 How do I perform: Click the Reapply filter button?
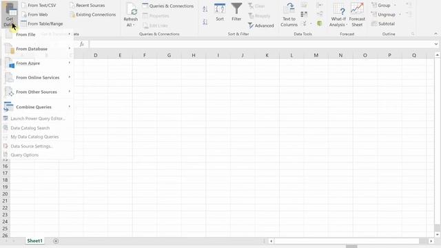[x=259, y=16]
